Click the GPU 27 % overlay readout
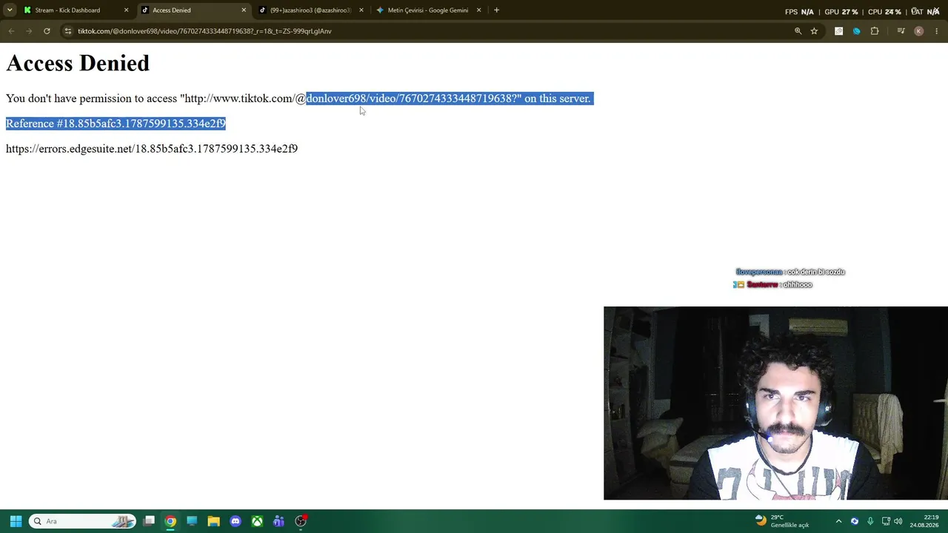The width and height of the screenshot is (948, 533). (841, 11)
